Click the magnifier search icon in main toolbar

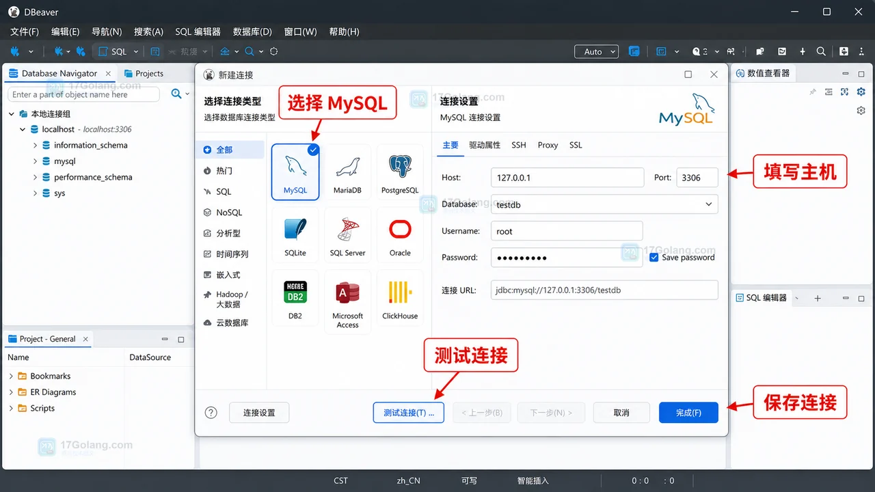tap(250, 51)
